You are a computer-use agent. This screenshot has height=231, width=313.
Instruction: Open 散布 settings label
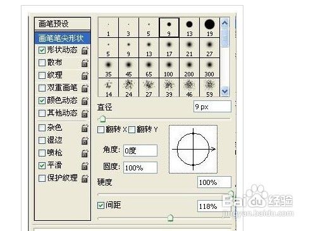pos(54,62)
